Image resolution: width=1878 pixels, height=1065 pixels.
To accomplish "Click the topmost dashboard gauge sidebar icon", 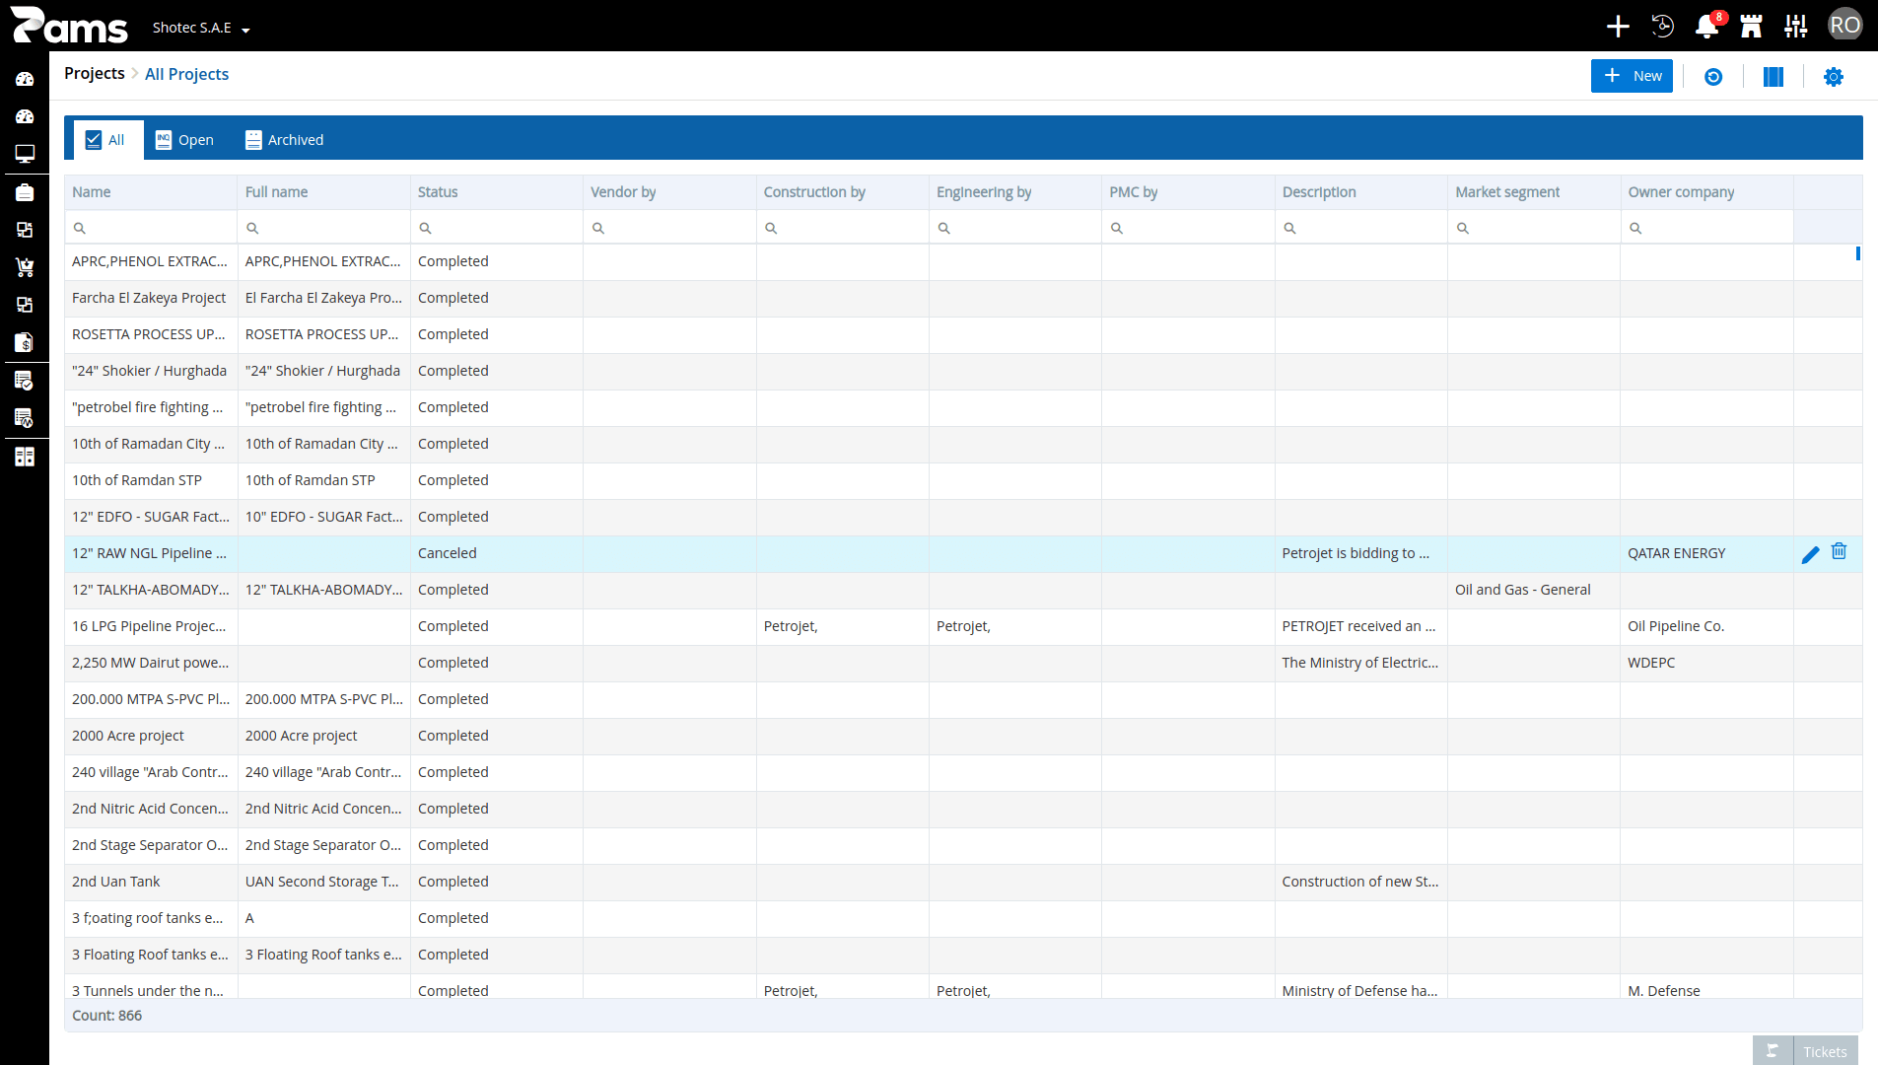I will (x=25, y=79).
